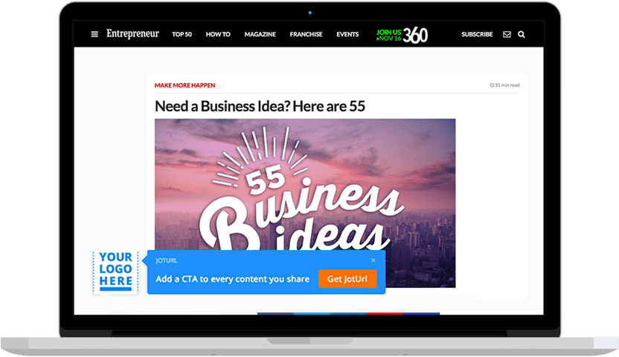Click the JOIN US NOV 16 promo
This screenshot has height=357, width=619.
389,35
